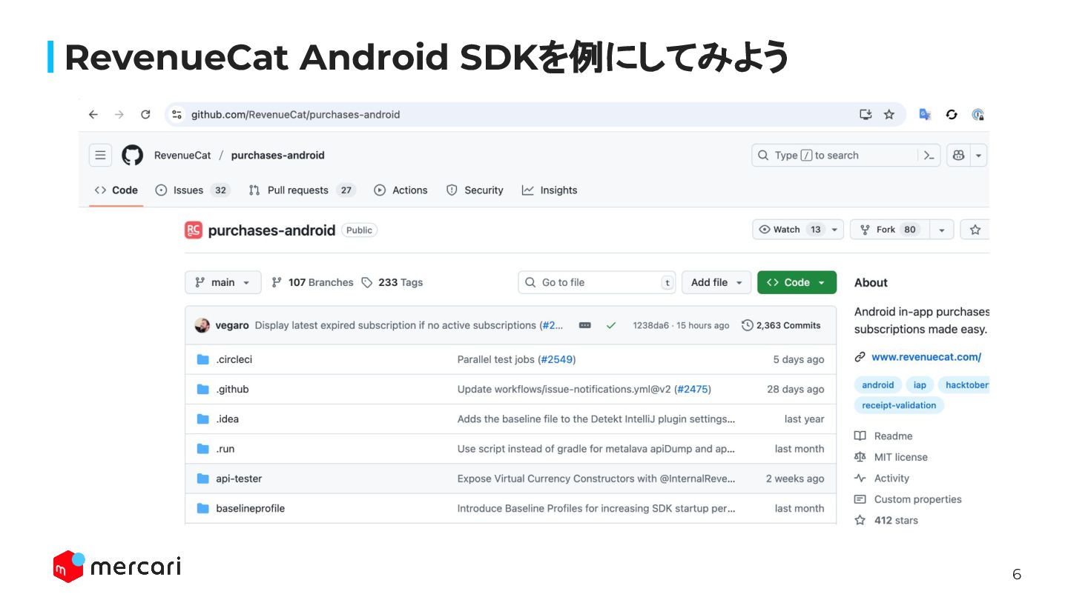Bookmark the page with the star icon
The height and width of the screenshot is (600, 1068).
coord(889,114)
